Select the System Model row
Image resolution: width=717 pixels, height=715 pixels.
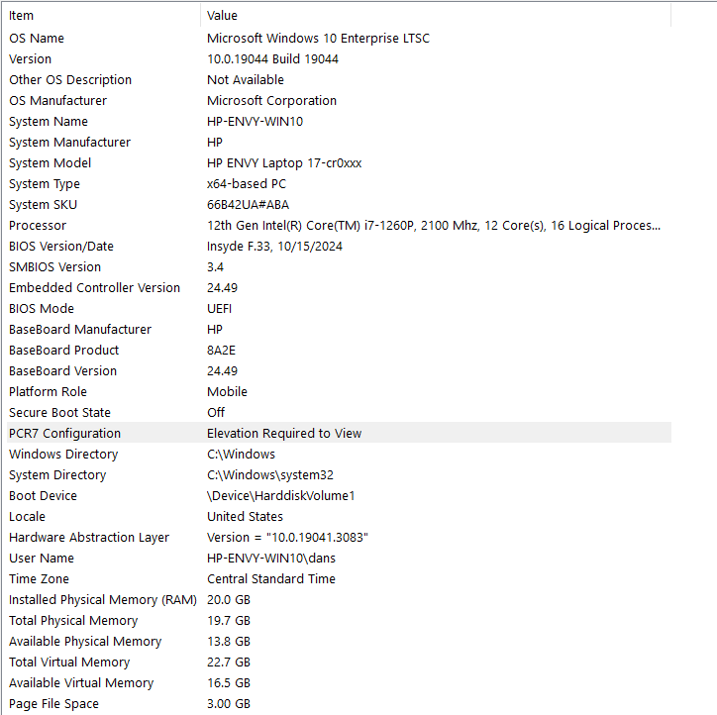[x=339, y=163]
